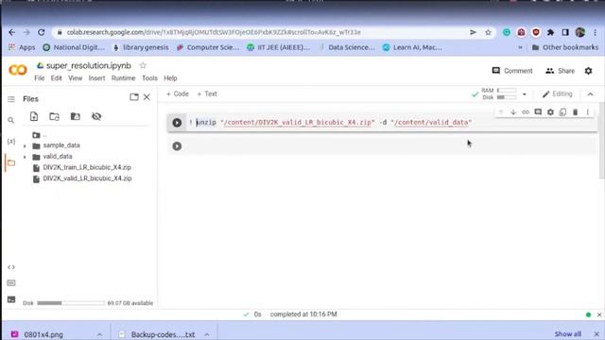Open find and replace search icon
This screenshot has height=340, width=605.
[11, 121]
